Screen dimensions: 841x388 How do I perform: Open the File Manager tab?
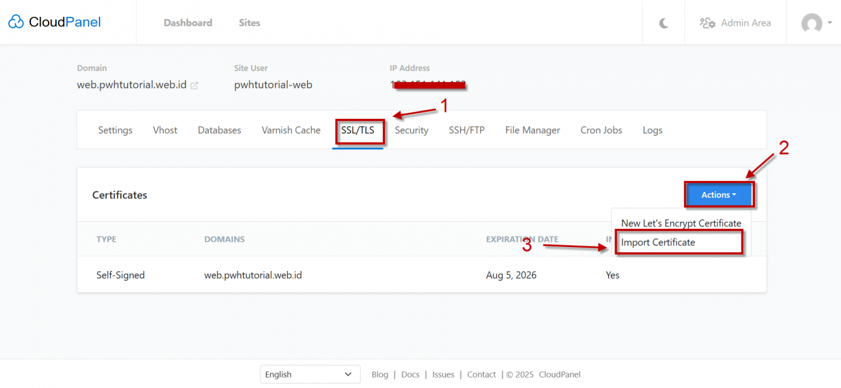point(532,130)
